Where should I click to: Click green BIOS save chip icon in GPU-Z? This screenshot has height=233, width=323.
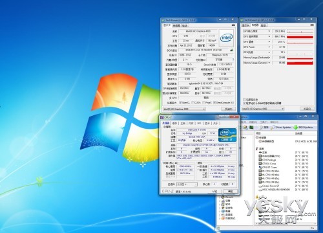click(x=231, y=50)
